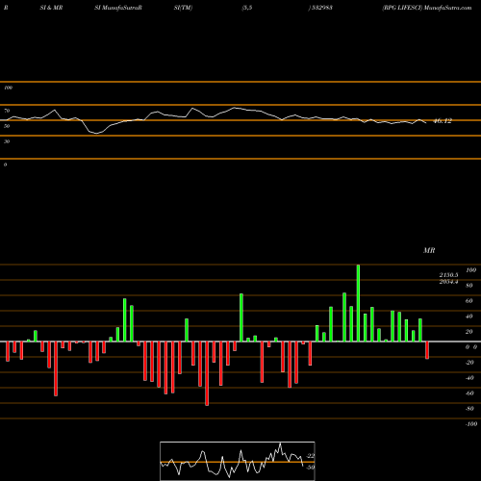Click the 40 label on MR axis
This screenshot has height=481, width=481.
click(469, 316)
